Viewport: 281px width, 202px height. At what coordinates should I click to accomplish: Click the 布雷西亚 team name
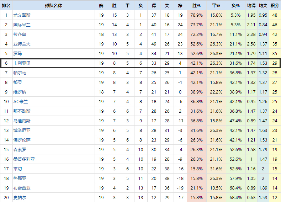point(22,188)
